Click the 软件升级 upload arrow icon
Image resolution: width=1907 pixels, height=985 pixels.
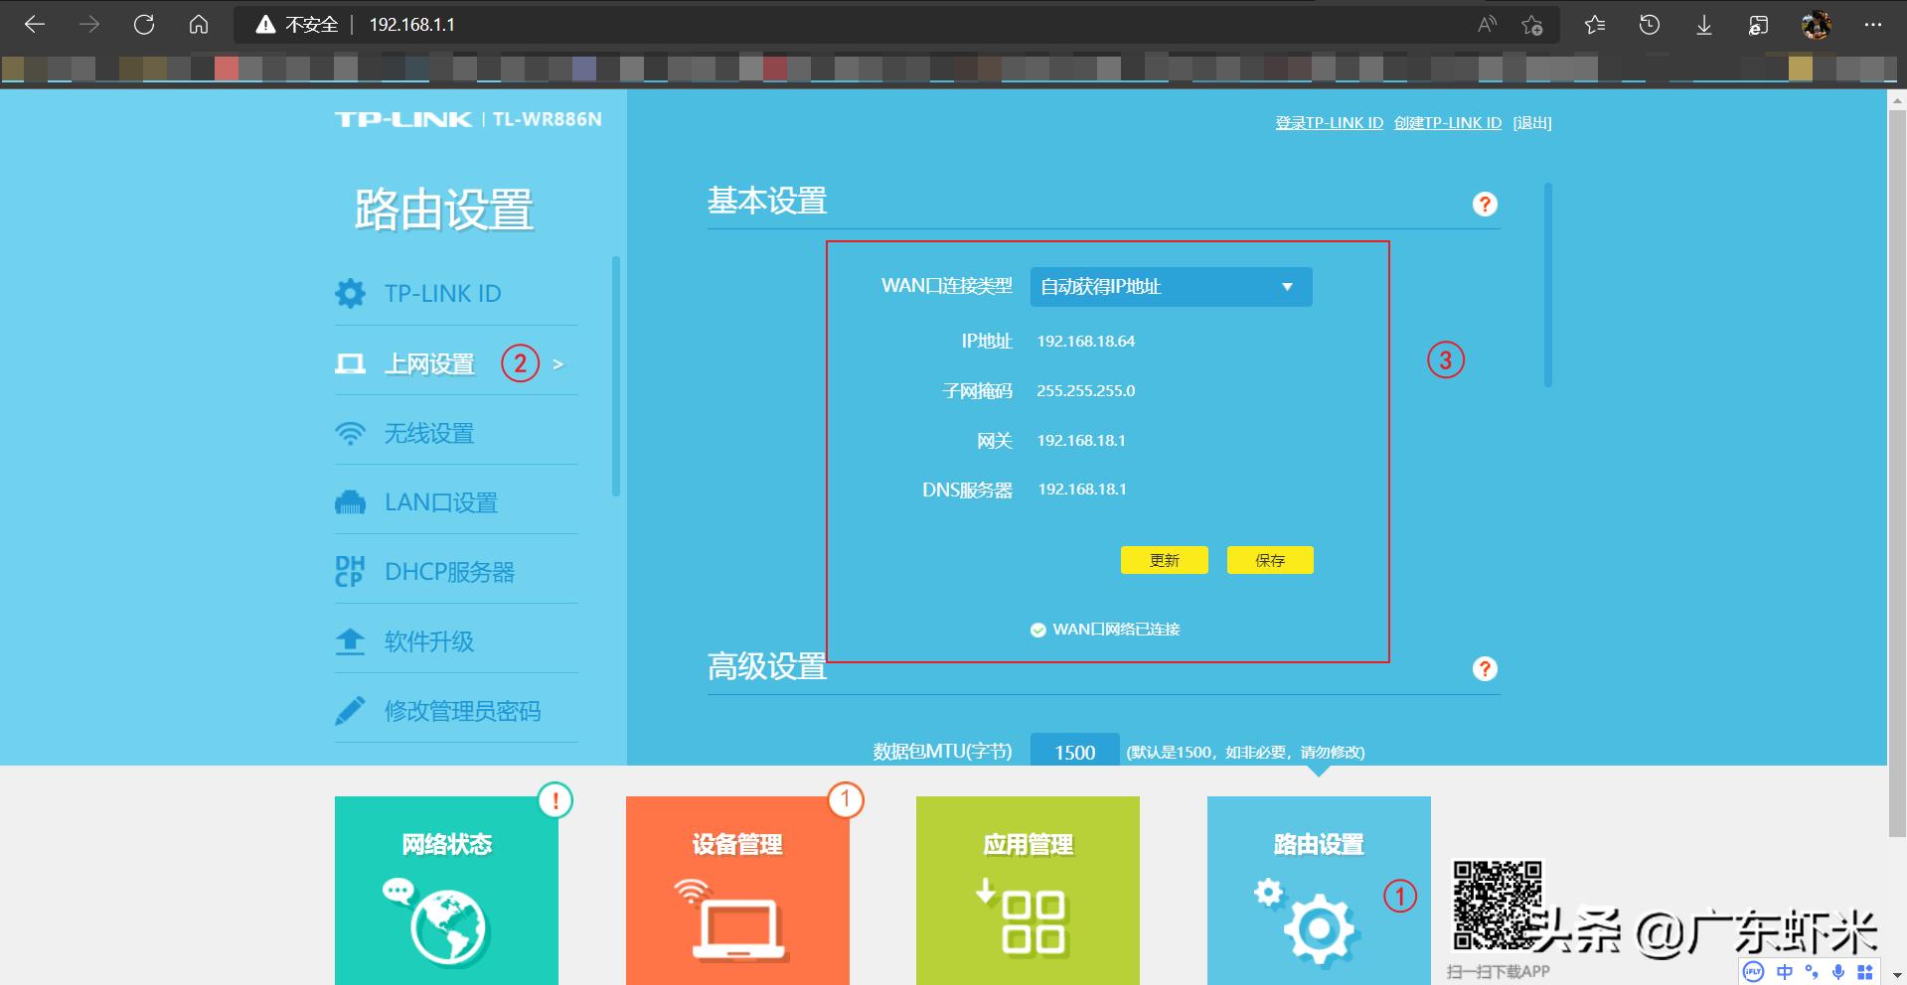pos(350,641)
